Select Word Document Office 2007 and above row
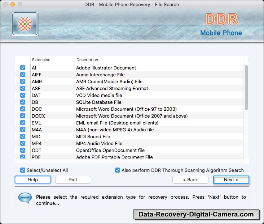Image resolution: width=264 pixels, height=224 pixels. (132, 116)
